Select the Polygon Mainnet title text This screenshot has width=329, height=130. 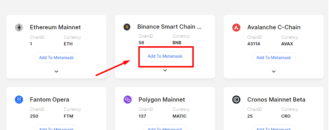(x=162, y=99)
